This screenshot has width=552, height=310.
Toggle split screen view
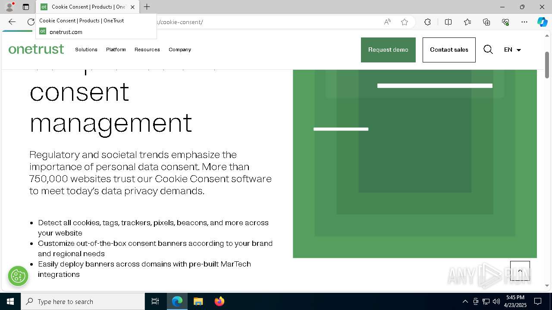448,22
